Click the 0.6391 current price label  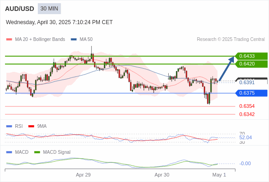(247, 82)
